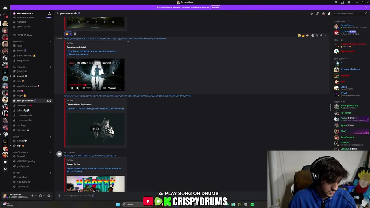Click the message input field for post-your-music

point(165,196)
